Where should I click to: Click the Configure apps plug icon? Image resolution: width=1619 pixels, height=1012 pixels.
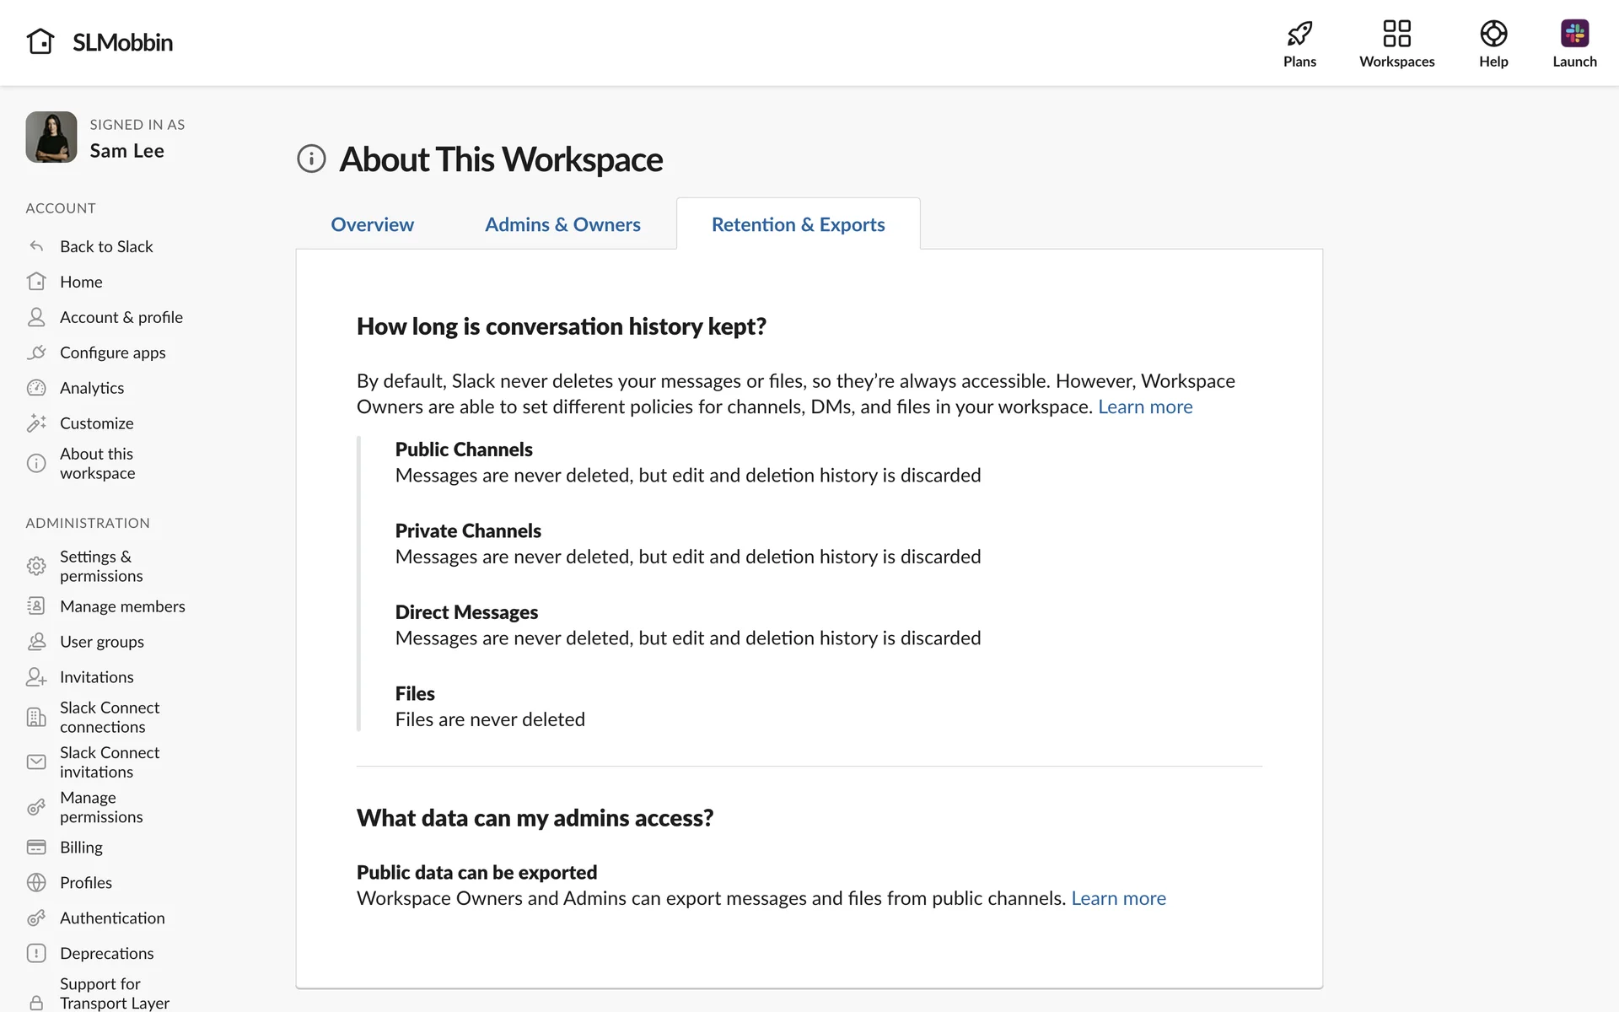pyautogui.click(x=36, y=353)
